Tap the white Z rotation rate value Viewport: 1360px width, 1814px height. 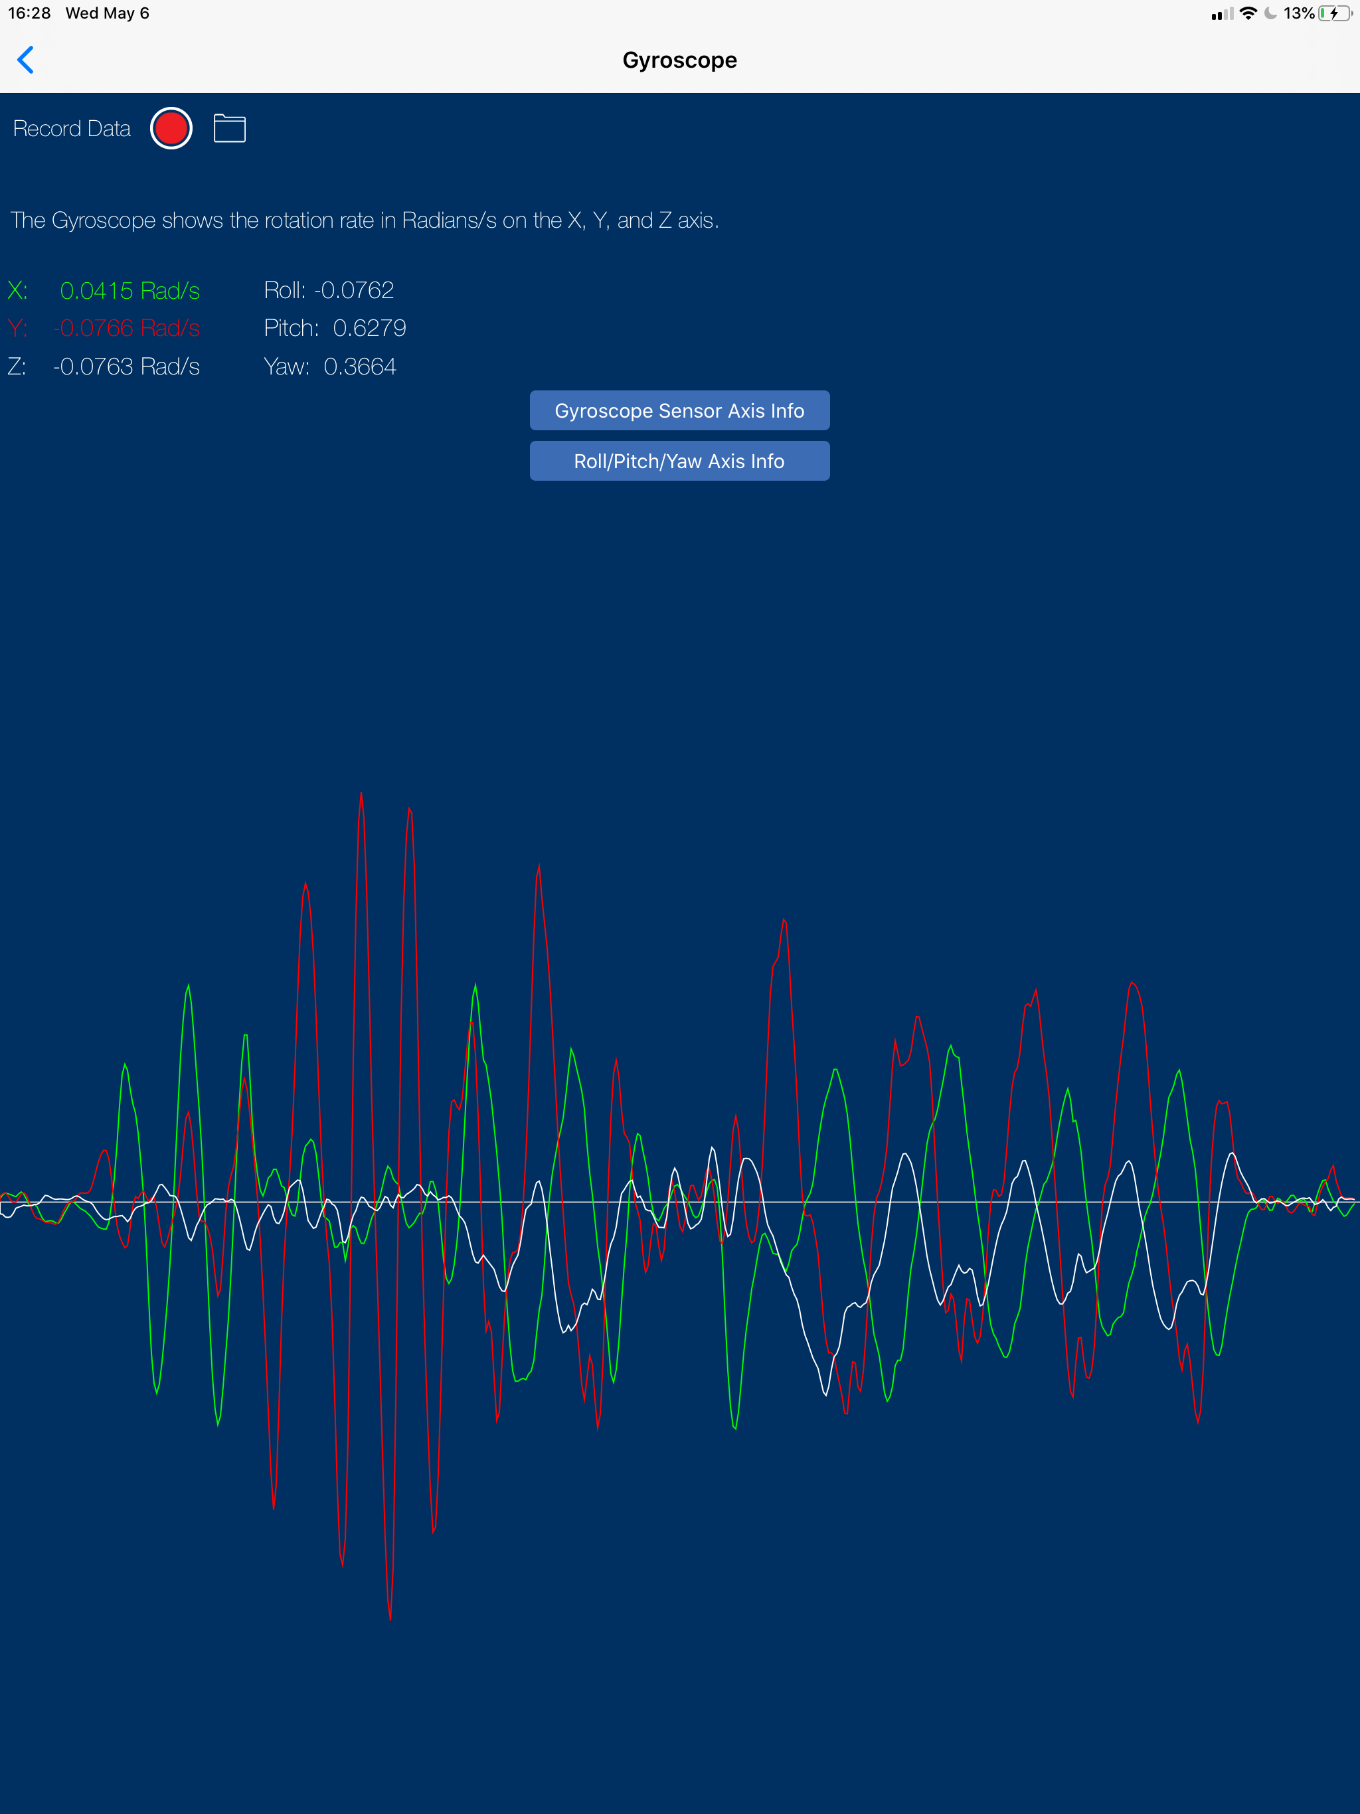(126, 367)
